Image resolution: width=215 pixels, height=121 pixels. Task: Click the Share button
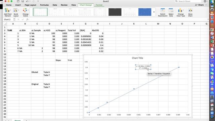coord(199,5)
